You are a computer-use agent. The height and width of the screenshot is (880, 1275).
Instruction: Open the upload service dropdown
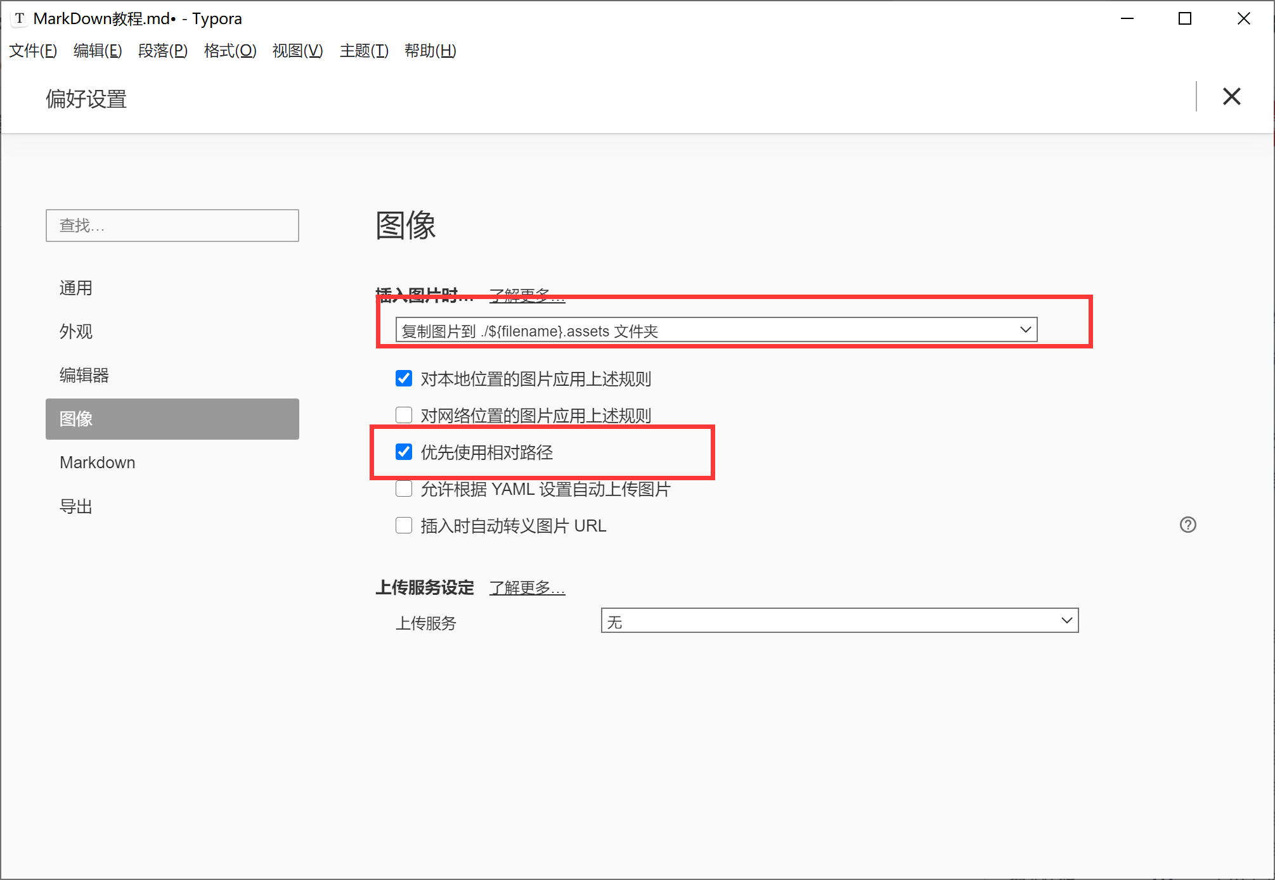[839, 621]
